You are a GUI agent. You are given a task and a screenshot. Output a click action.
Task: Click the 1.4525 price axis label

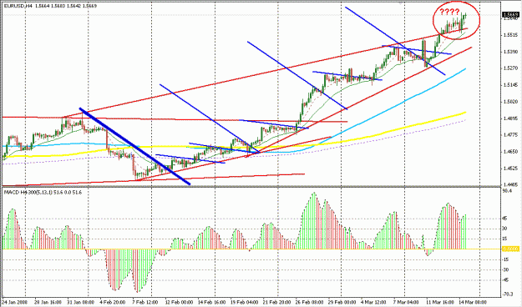[510, 168]
